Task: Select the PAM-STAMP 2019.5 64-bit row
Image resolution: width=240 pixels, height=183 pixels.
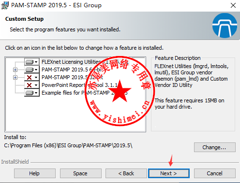Action: point(72,70)
